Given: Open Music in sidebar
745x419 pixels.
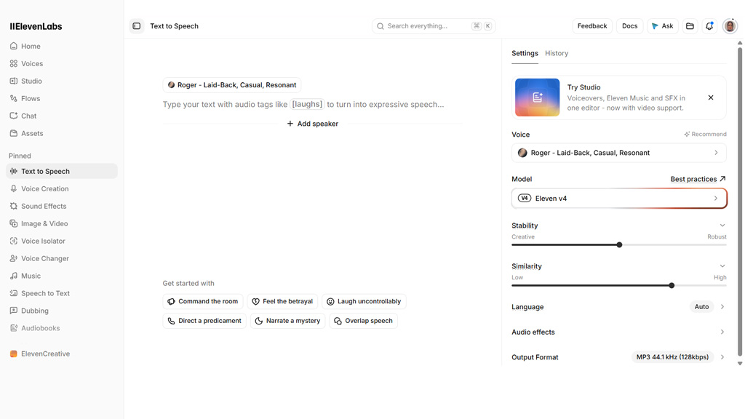Looking at the screenshot, I should coord(62,276).
